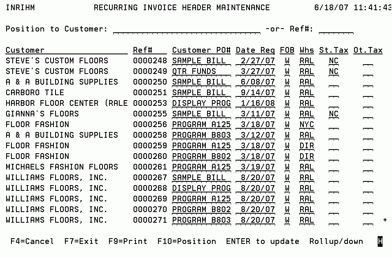The width and height of the screenshot is (392, 257).
Task: Click the FOB field on Ref 0000253
Action: click(x=287, y=103)
